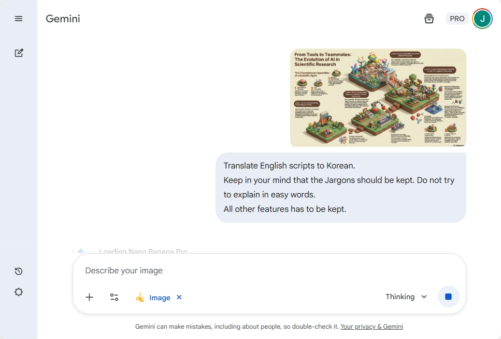Open the main menu hamburger icon

point(19,19)
